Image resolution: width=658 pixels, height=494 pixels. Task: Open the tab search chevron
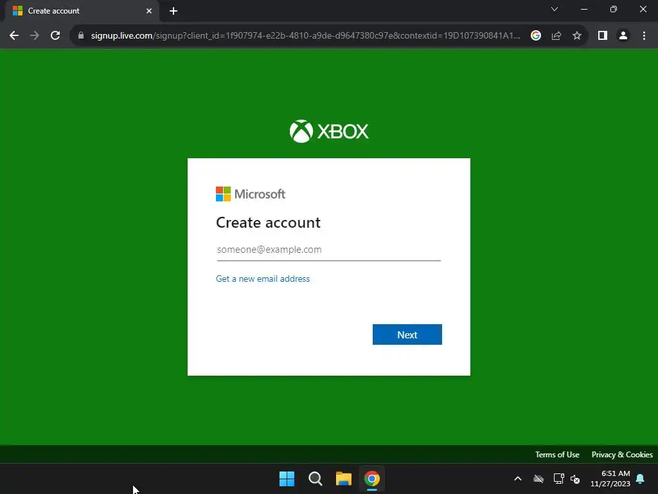(x=555, y=9)
